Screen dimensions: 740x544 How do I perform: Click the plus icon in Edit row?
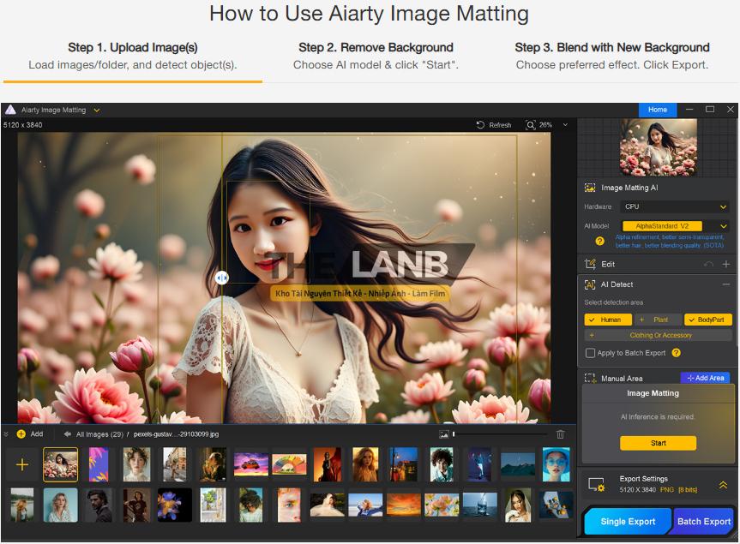pos(725,265)
